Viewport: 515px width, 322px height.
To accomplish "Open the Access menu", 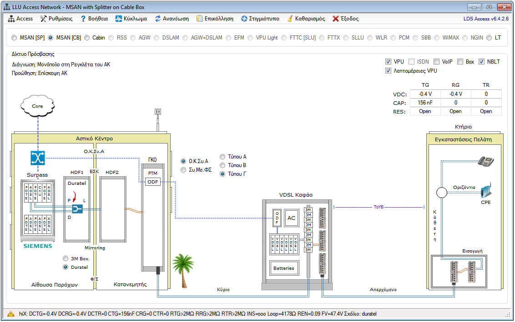I will [21, 19].
